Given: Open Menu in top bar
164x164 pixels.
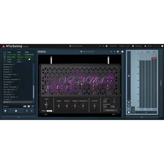Looking at the screenshot, I should tap(150, 46).
